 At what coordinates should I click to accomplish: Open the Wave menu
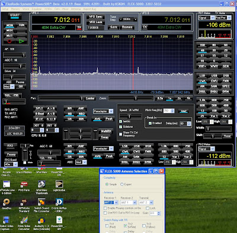coord(25,9)
